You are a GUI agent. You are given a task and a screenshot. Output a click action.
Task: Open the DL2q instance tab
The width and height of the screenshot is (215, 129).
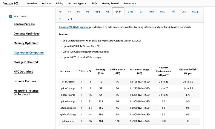[195, 12]
